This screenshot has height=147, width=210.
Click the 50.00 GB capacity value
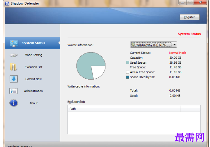[x=175, y=57]
